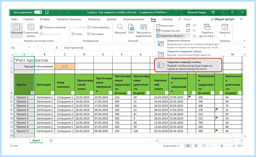Expand the formula bar with the arrow
The width and height of the screenshot is (256, 157).
click(x=244, y=47)
